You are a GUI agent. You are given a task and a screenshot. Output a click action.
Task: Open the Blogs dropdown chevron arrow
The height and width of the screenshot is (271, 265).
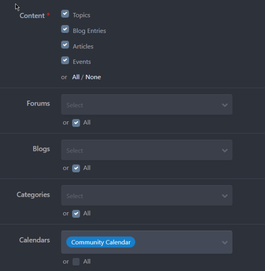pos(225,151)
